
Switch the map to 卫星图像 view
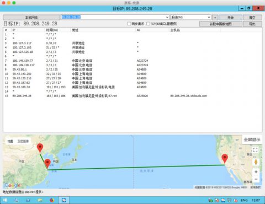(23, 141)
